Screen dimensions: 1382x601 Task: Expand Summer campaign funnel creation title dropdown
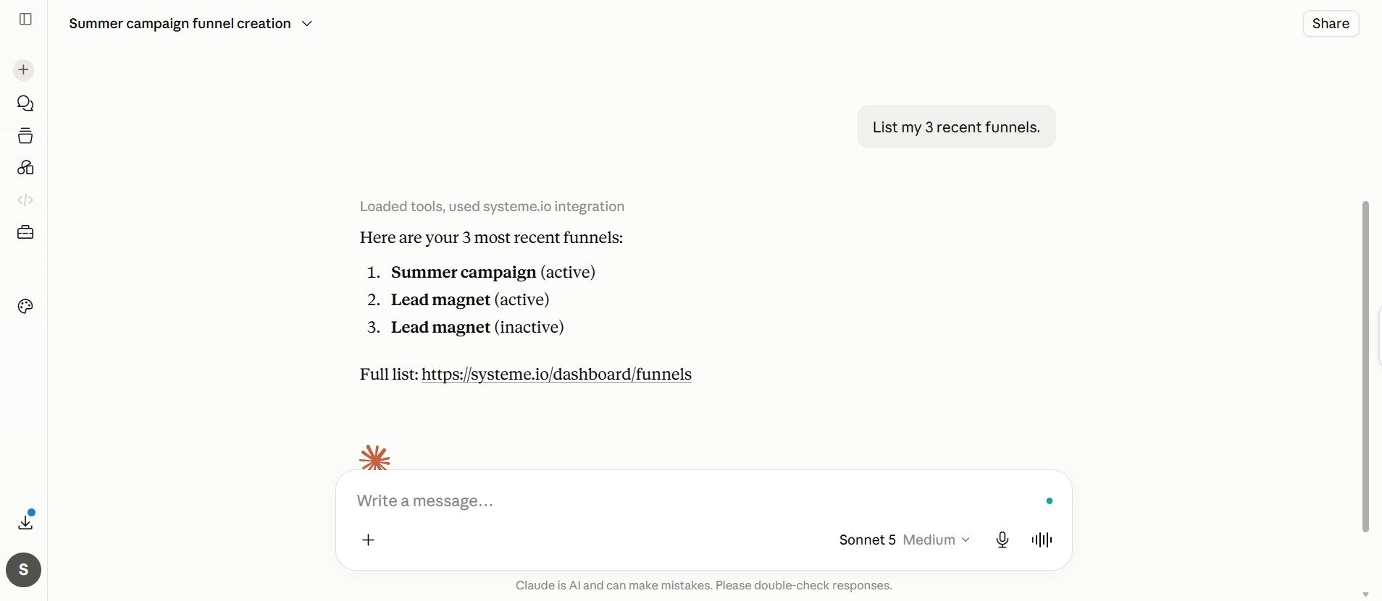pyautogui.click(x=190, y=23)
